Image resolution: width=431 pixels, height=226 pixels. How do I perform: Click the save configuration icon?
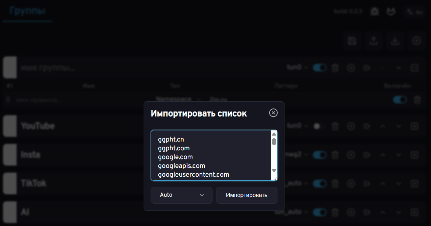[352, 41]
